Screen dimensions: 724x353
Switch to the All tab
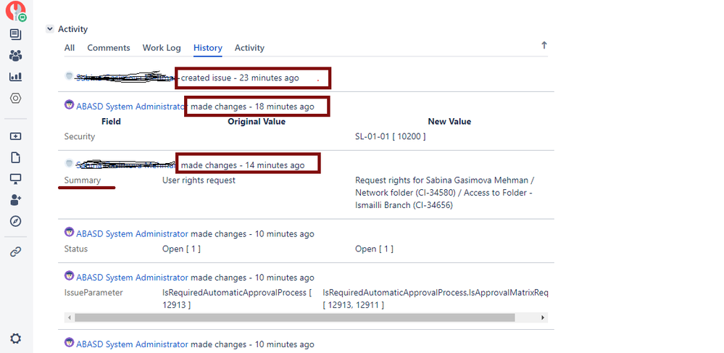click(70, 48)
